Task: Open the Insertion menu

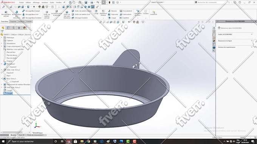Action: point(45,3)
